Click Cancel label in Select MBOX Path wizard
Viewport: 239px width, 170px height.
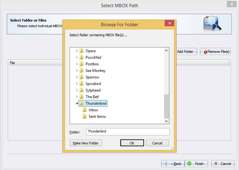tap(226, 164)
